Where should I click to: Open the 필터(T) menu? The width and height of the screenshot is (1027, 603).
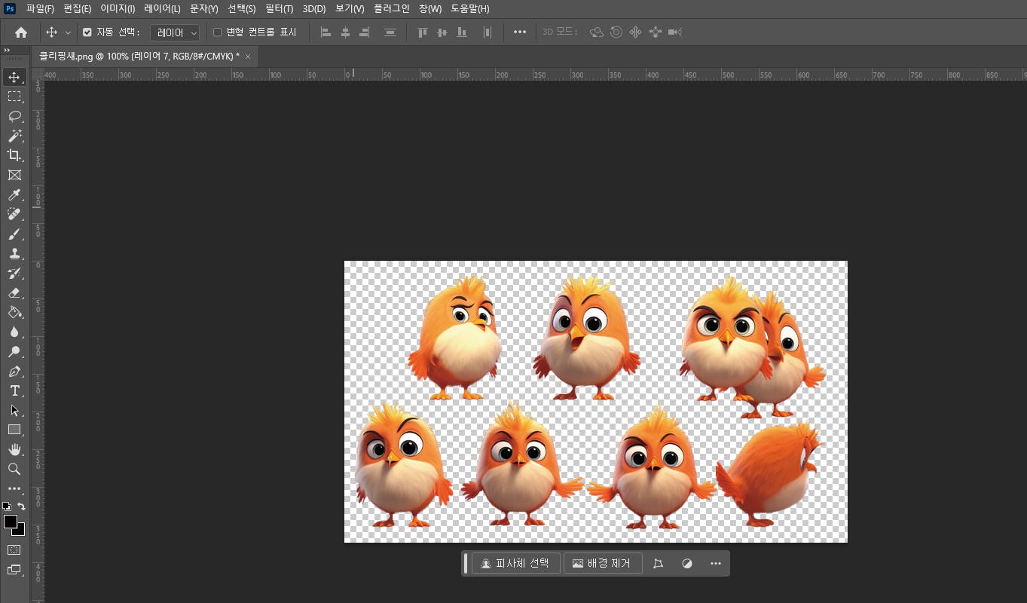click(279, 8)
